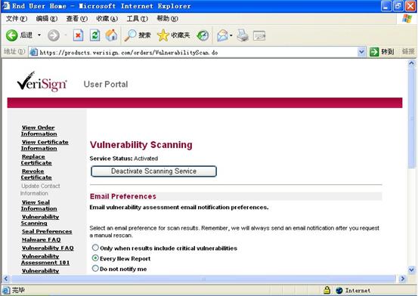Click the 'Email Preferences' section heading

(x=123, y=196)
